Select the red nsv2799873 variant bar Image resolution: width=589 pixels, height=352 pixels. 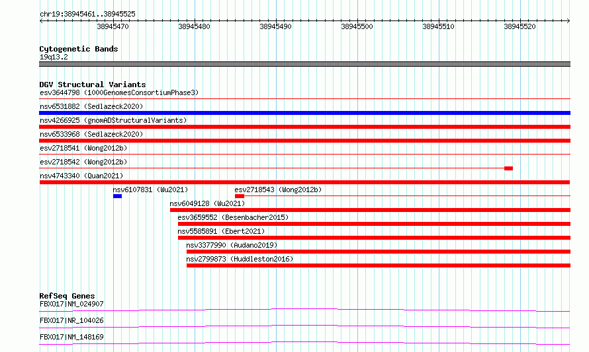[379, 265]
